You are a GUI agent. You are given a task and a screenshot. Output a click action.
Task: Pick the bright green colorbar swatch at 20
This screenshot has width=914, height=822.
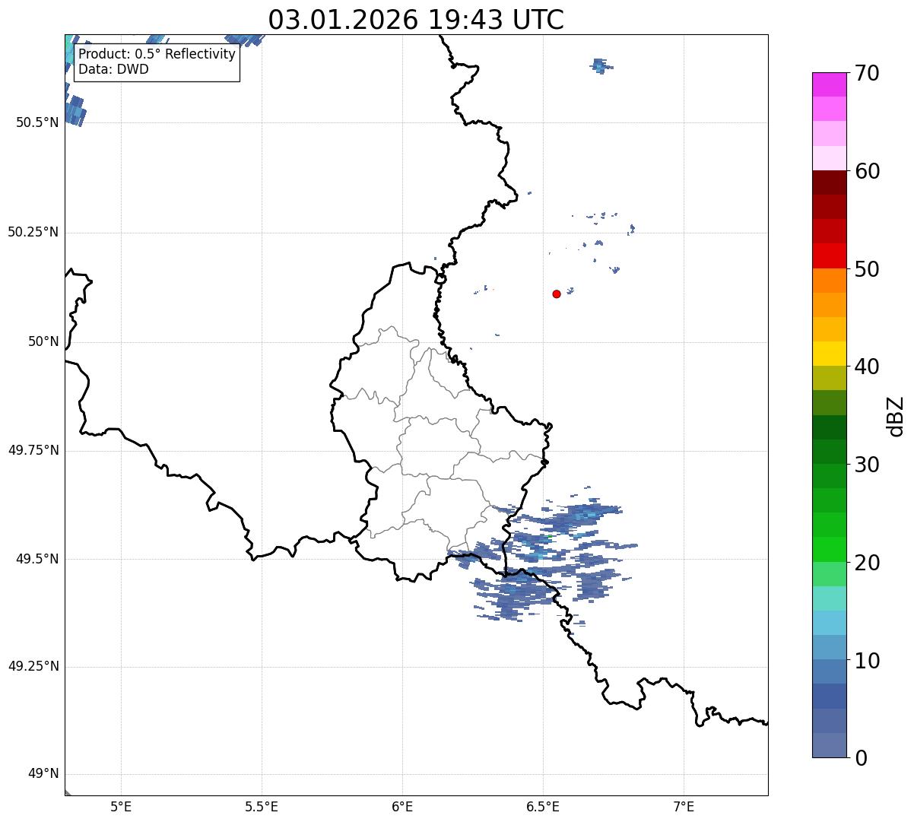pyautogui.click(x=829, y=550)
